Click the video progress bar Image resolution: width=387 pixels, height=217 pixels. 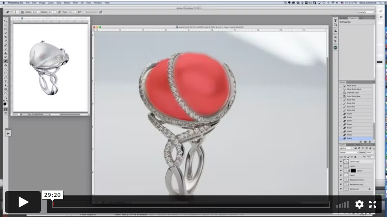(191, 204)
